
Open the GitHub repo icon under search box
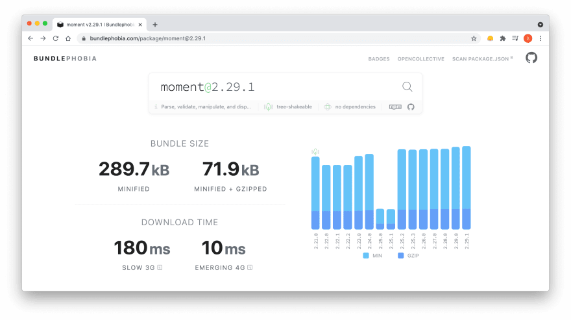411,107
